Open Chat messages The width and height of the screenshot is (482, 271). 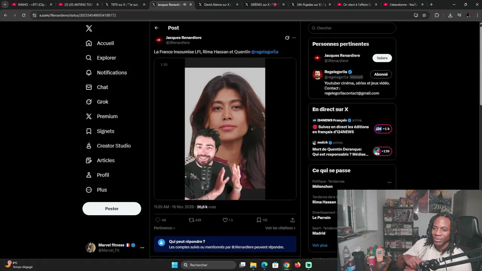click(97, 87)
